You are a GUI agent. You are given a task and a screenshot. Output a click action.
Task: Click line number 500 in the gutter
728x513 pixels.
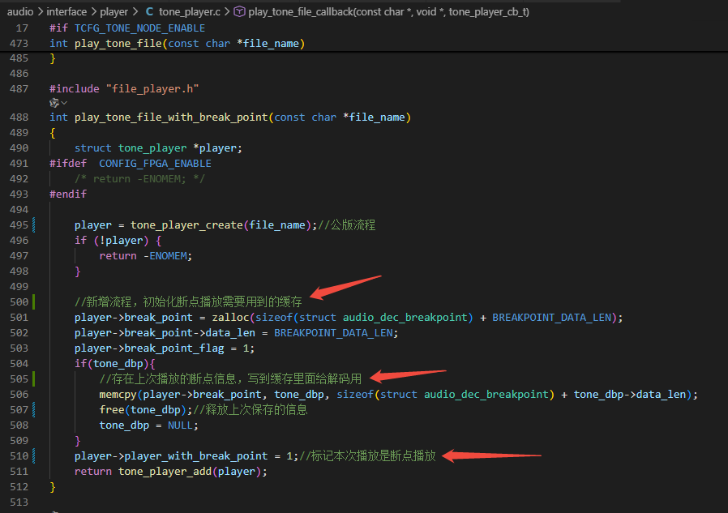click(19, 301)
